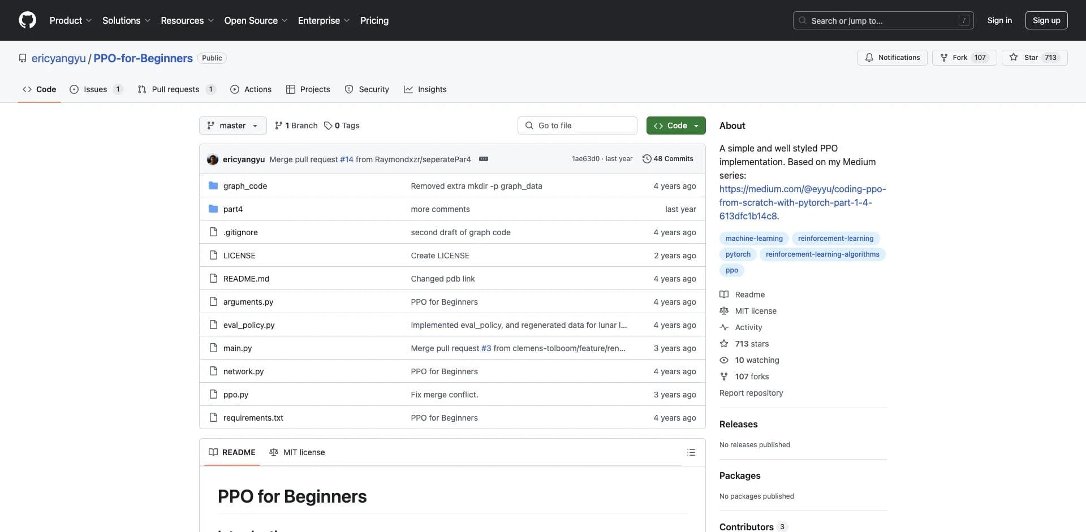
Task: Click the fork icon in Fork button
Action: [x=944, y=58]
